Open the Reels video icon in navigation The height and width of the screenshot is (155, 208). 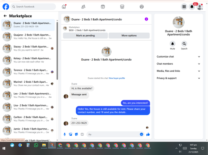click(103, 7)
